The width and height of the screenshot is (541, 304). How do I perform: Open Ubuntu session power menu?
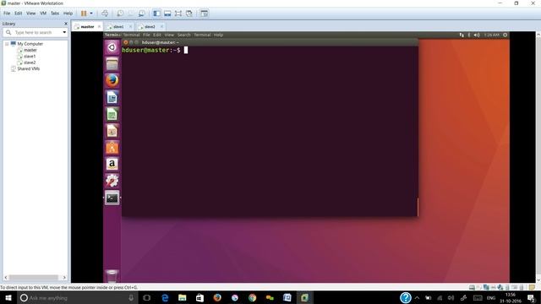(505, 35)
